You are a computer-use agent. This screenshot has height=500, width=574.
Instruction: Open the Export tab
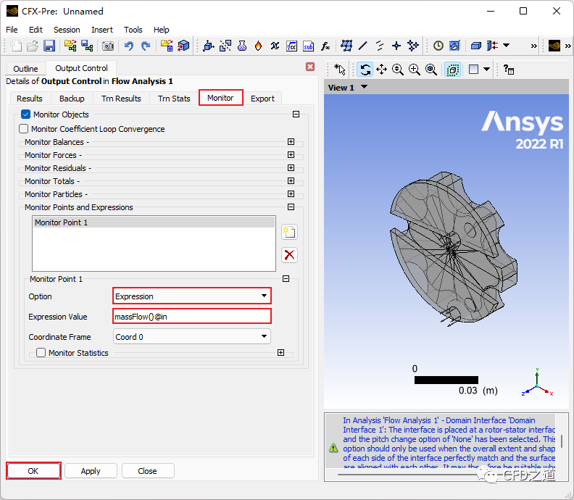tap(262, 99)
